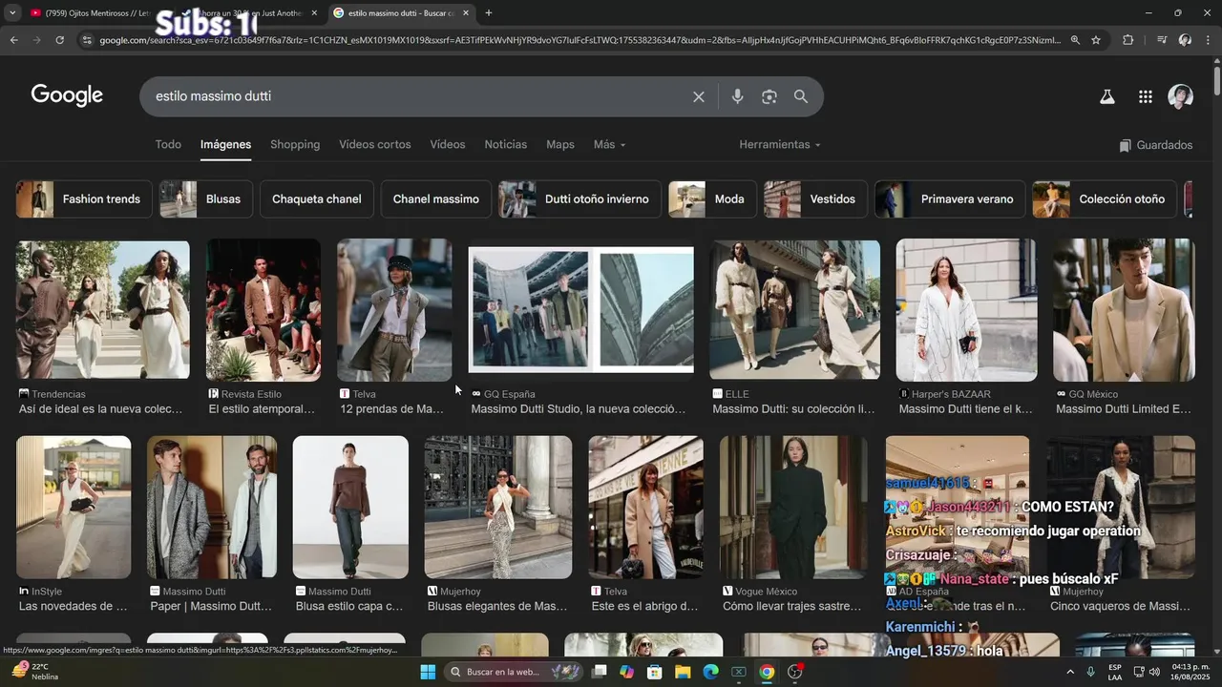Viewport: 1222px width, 687px height.
Task: Open Microsoft Edge from the taskbar
Action: click(x=710, y=672)
